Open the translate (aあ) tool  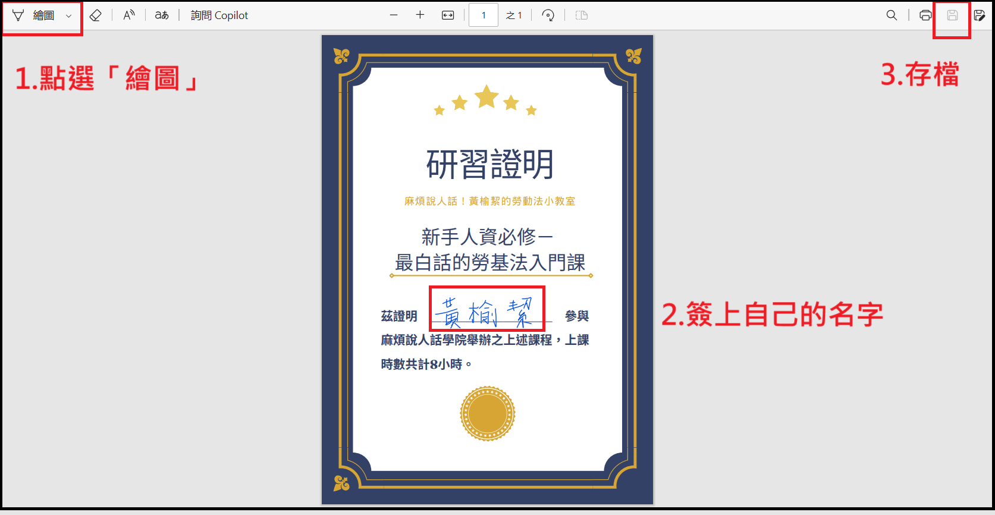162,15
